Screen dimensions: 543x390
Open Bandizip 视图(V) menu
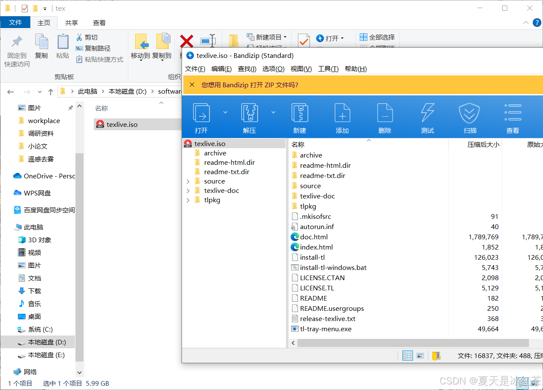(301, 69)
